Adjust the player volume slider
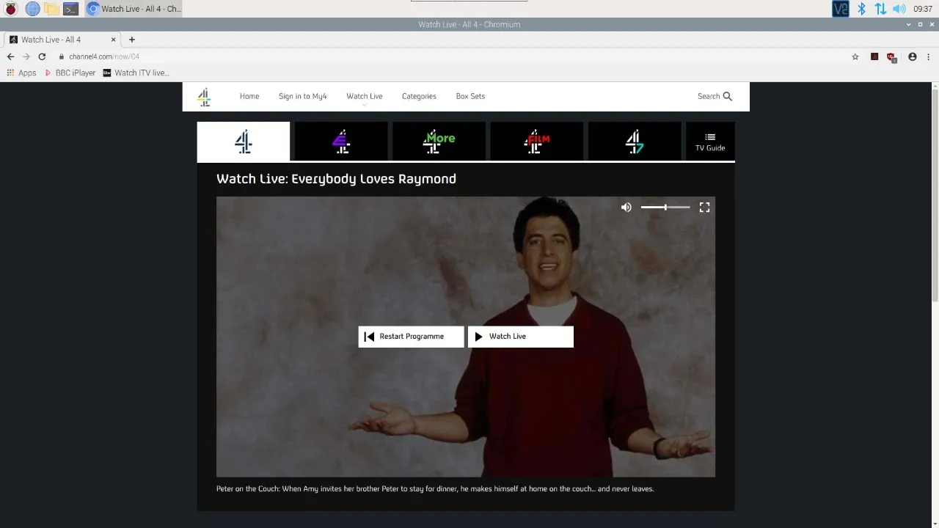 (x=664, y=207)
